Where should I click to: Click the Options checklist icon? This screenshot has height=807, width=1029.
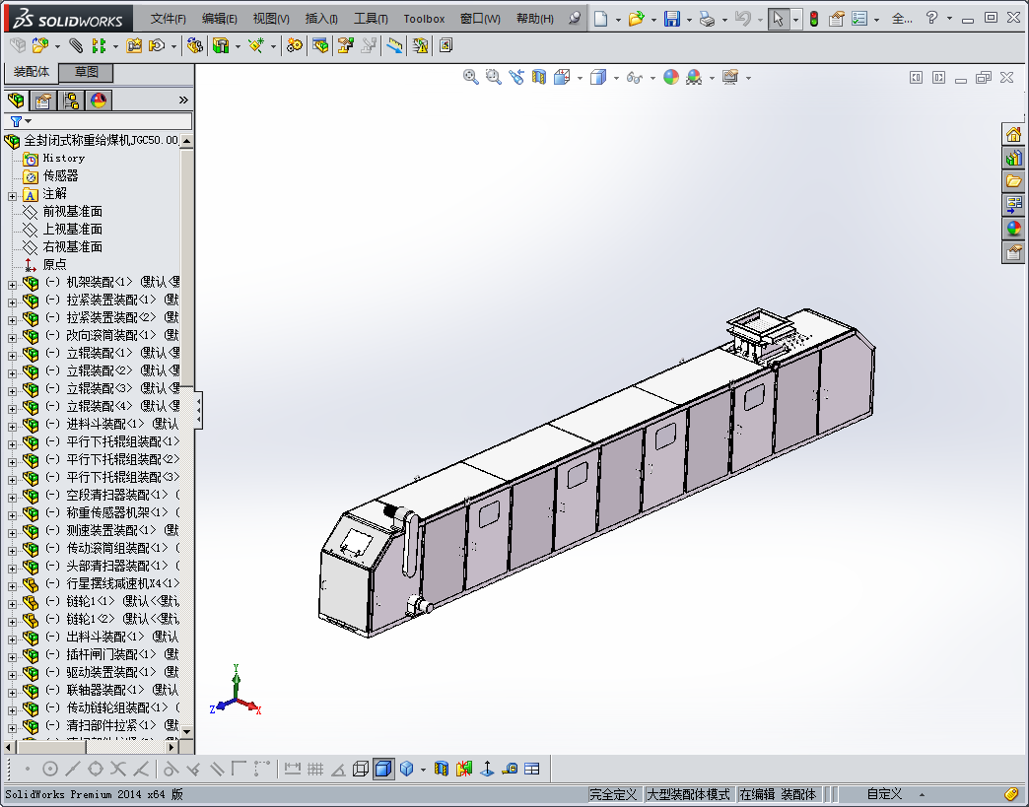(859, 19)
